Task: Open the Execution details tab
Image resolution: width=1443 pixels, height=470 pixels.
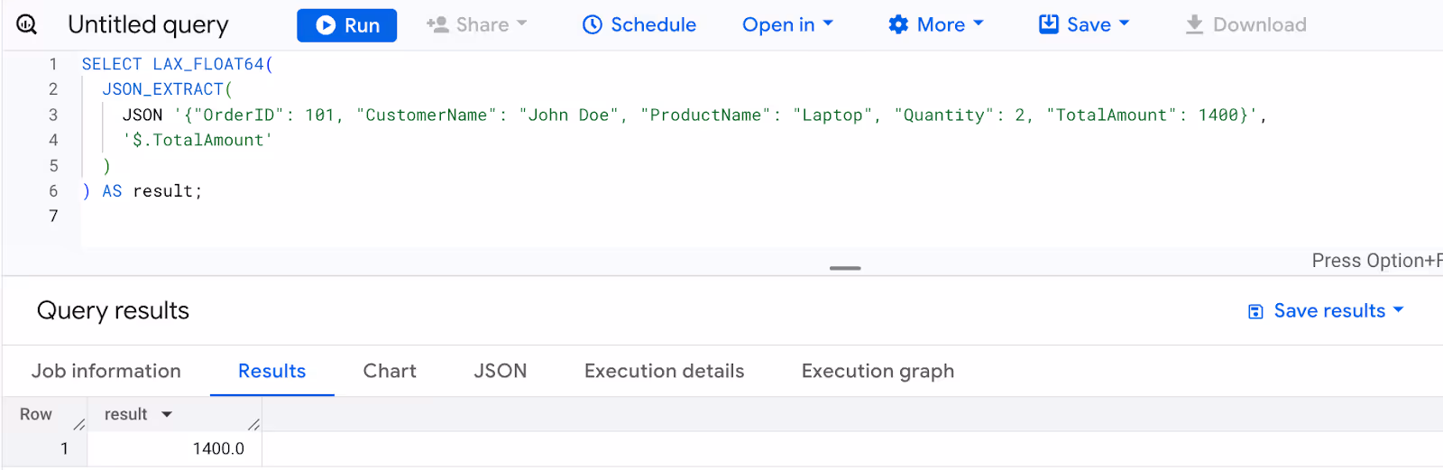Action: (664, 371)
